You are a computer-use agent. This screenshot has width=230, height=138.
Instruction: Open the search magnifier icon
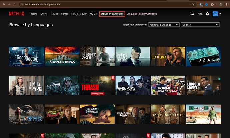click(x=192, y=14)
